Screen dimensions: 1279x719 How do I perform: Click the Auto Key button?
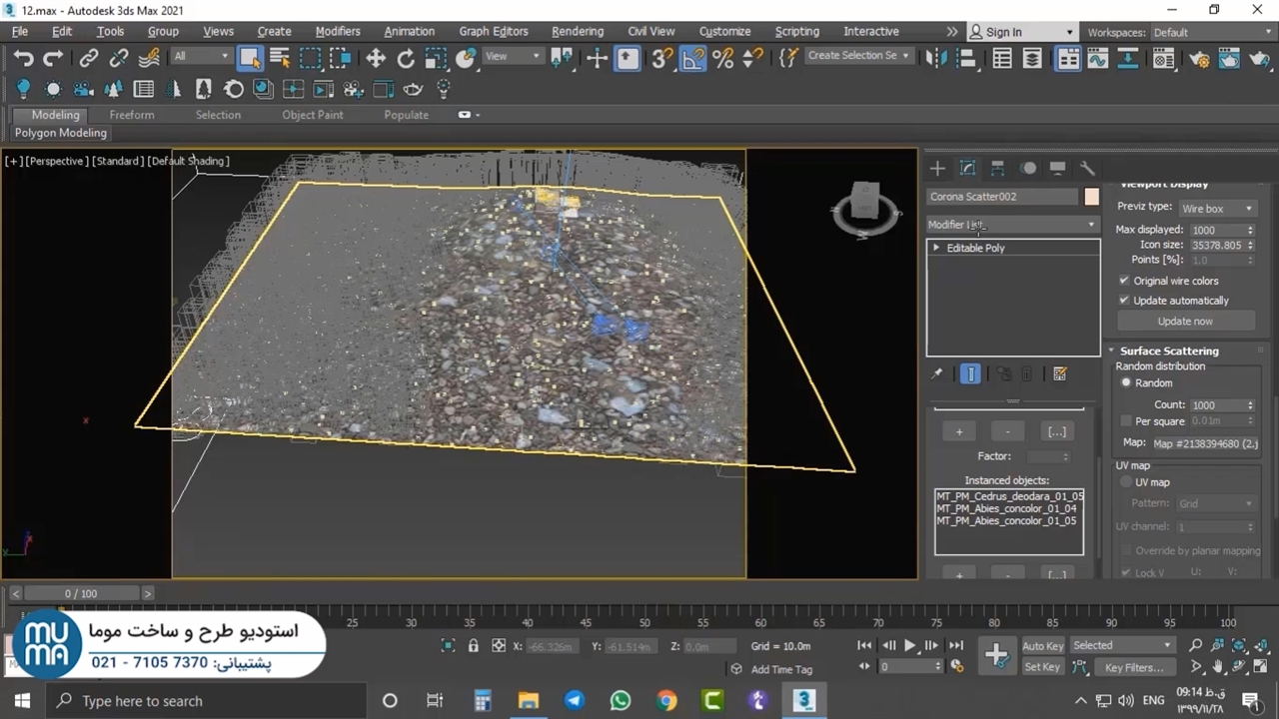click(x=1042, y=646)
